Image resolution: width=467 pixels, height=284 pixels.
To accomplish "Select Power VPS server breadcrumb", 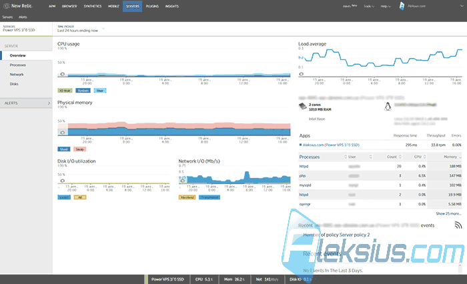I will point(19,29).
